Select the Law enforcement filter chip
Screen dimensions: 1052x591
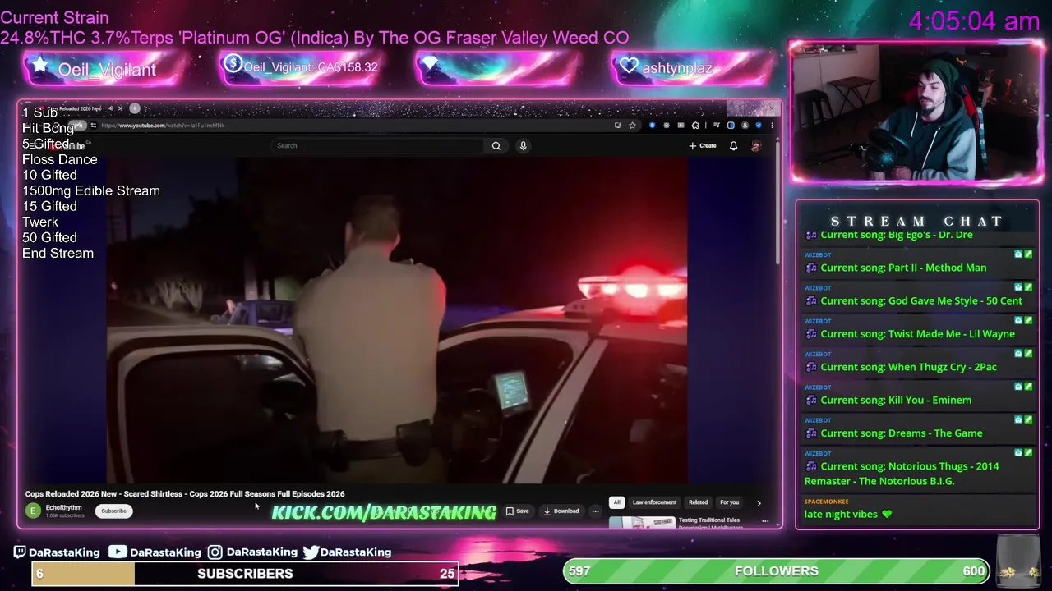(x=654, y=502)
